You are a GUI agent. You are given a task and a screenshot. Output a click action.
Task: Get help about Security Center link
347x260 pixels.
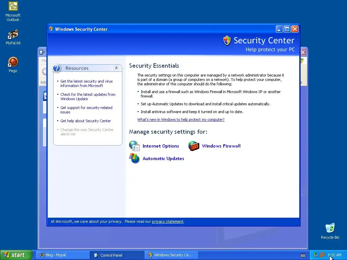pyautogui.click(x=85, y=121)
